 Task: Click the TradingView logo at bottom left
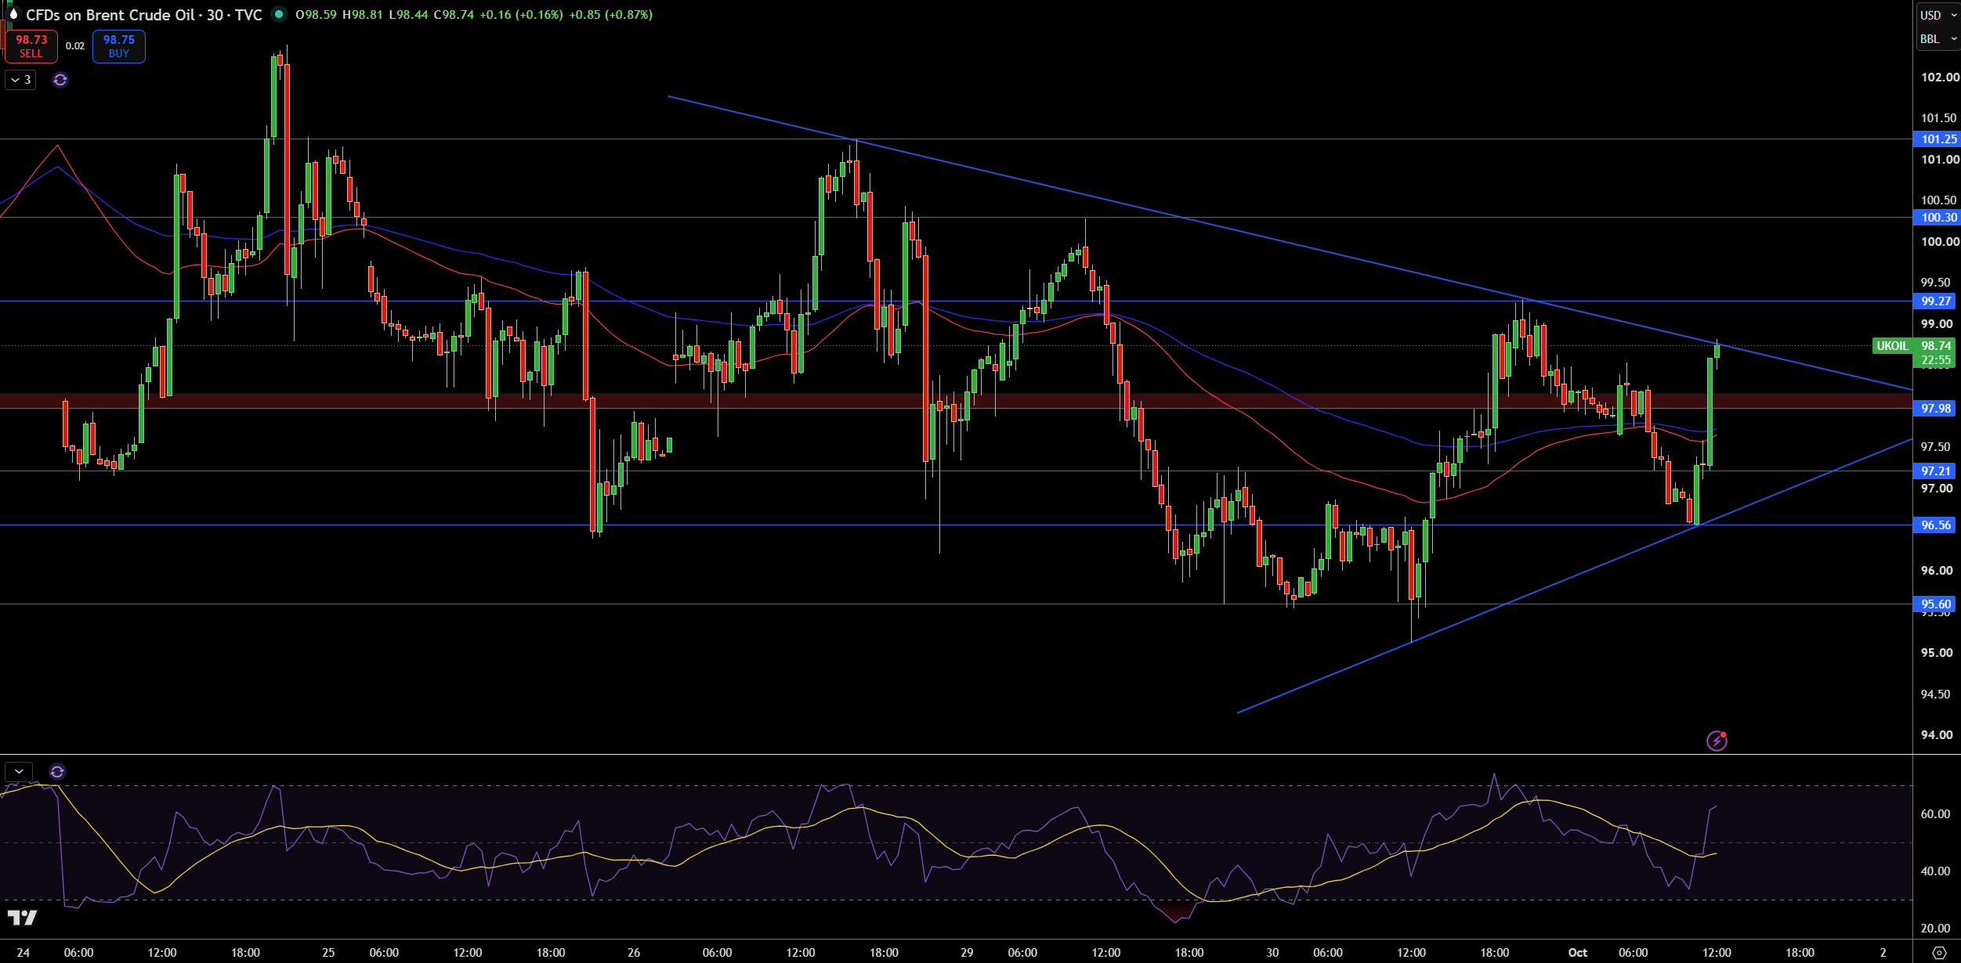pos(22,918)
